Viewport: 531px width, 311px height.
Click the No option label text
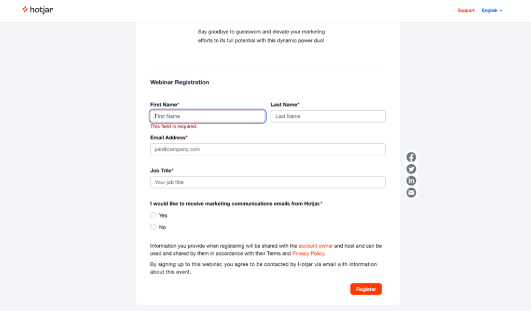tap(162, 227)
